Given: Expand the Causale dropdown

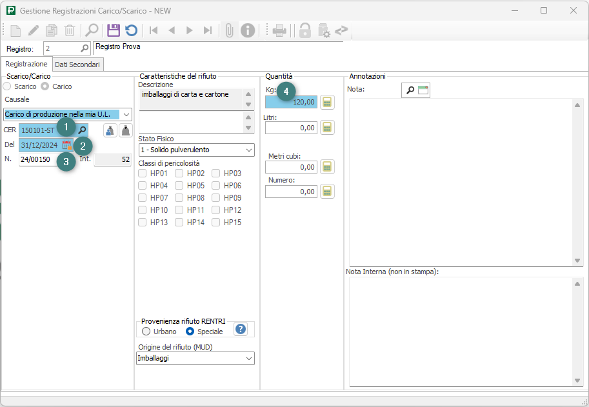Looking at the screenshot, I should 126,114.
